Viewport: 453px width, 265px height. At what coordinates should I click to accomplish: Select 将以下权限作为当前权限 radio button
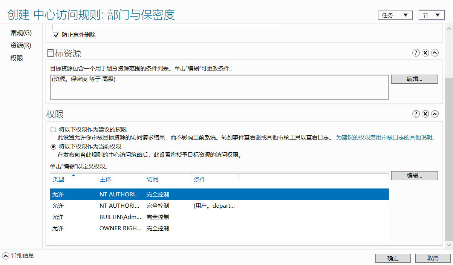point(53,146)
